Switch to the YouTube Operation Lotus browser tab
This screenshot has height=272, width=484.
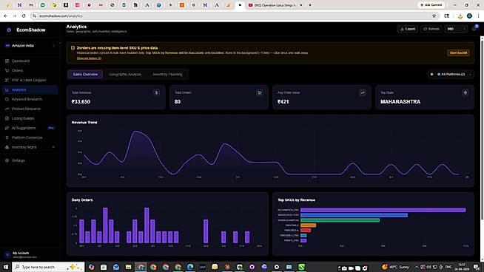[x=275, y=5]
